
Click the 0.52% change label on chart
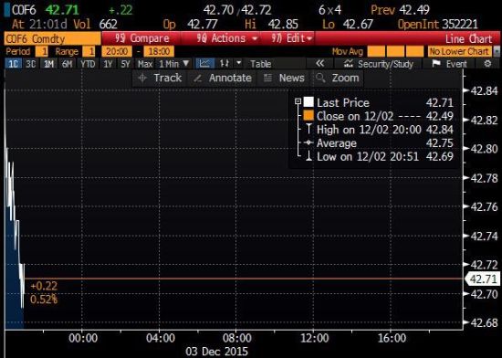coord(44,299)
